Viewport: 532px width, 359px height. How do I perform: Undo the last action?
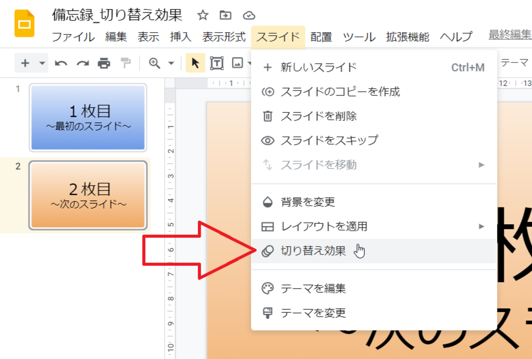click(61, 63)
